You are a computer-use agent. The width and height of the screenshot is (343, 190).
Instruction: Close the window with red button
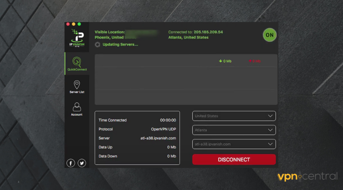point(68,24)
